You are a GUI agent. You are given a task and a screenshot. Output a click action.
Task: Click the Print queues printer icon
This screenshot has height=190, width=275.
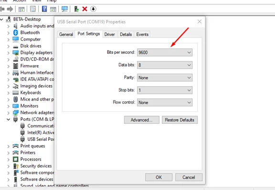(16, 146)
